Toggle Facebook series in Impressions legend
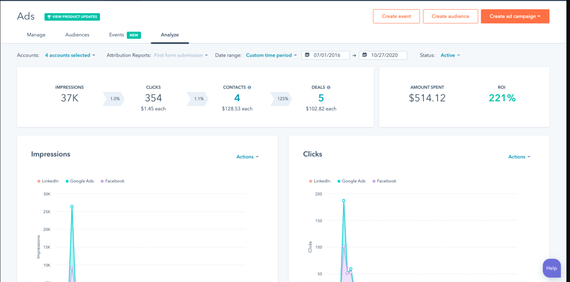Screen dimensions: 570x282 click(113, 181)
